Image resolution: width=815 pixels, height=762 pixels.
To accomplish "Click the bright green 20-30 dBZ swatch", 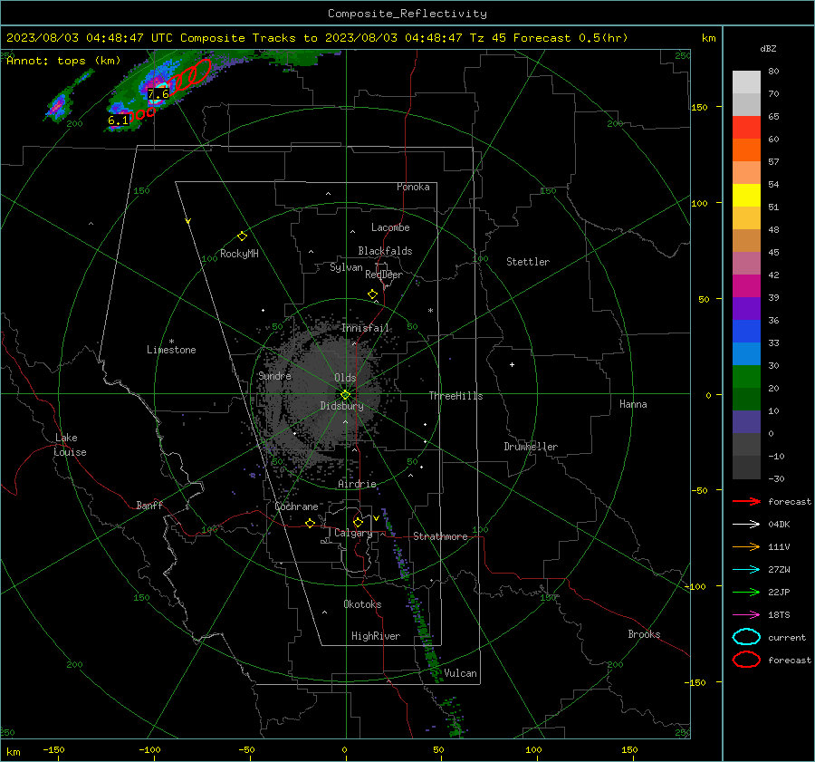I will click(x=746, y=377).
